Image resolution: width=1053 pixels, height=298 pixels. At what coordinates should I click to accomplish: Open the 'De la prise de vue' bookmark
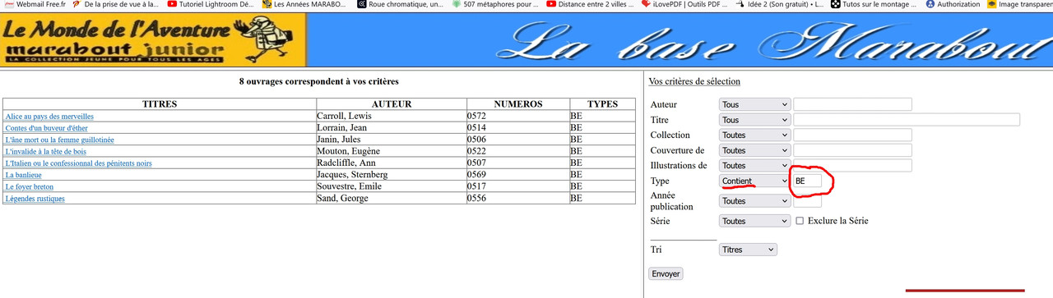coord(115,4)
